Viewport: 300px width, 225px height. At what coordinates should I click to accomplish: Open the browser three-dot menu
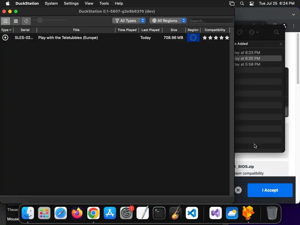(294, 26)
